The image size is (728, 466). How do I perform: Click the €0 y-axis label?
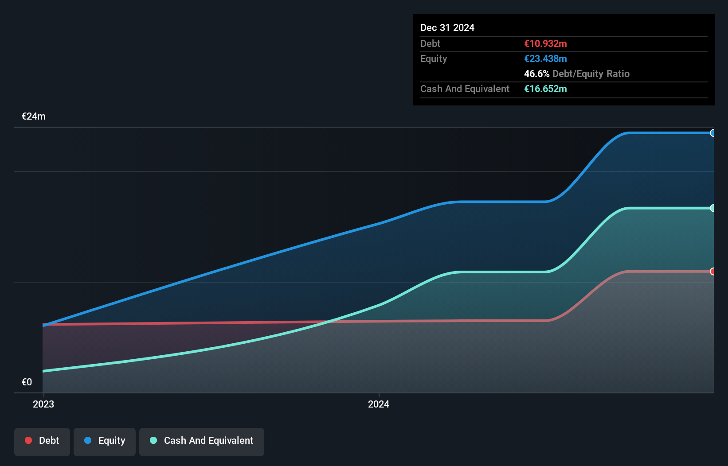27,382
